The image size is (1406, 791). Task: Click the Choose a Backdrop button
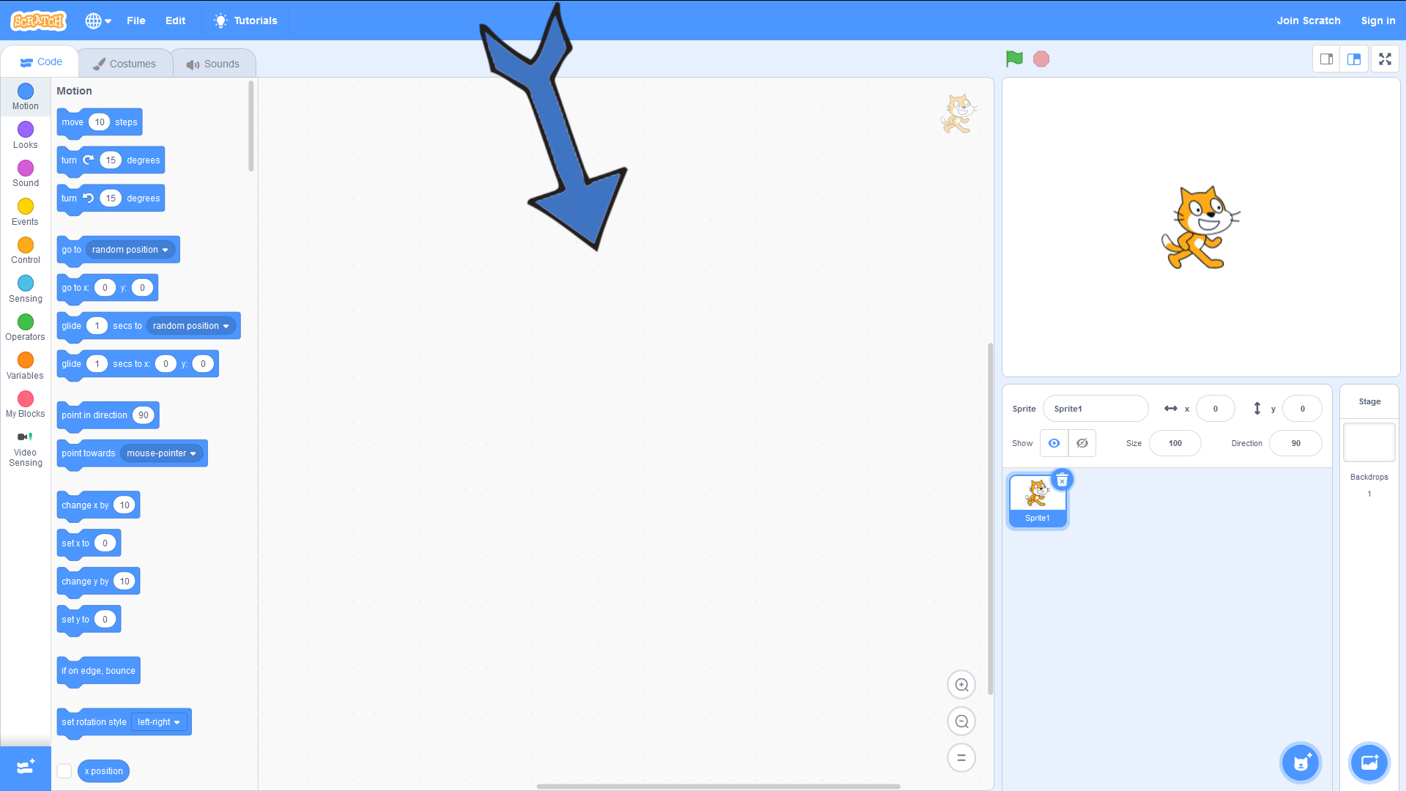[1369, 762]
